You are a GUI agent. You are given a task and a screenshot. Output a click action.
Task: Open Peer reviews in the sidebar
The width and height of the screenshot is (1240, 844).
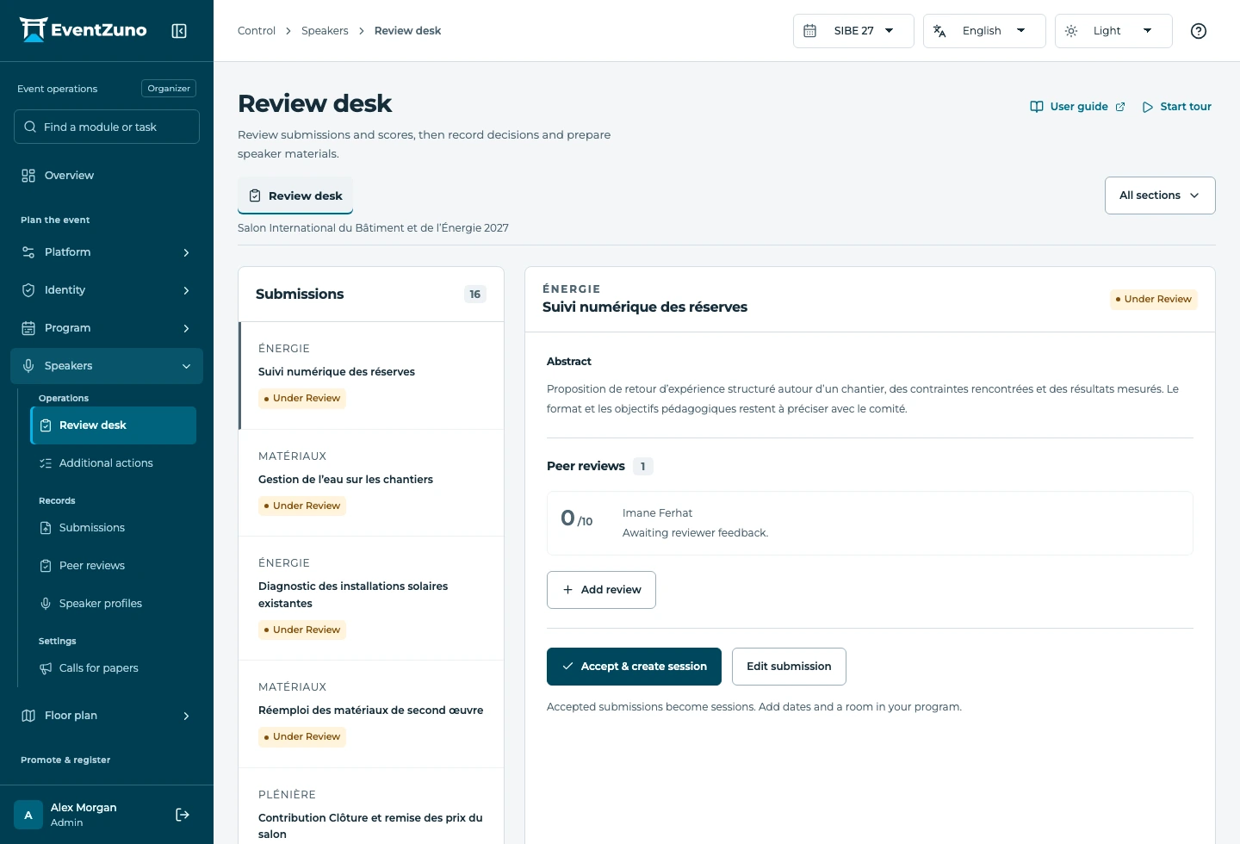point(113,566)
